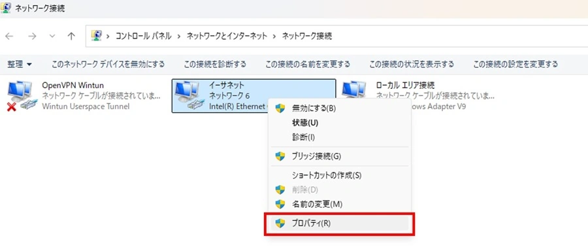Select the イーサネット adapter icon
This screenshot has width=588, height=249.
189,96
